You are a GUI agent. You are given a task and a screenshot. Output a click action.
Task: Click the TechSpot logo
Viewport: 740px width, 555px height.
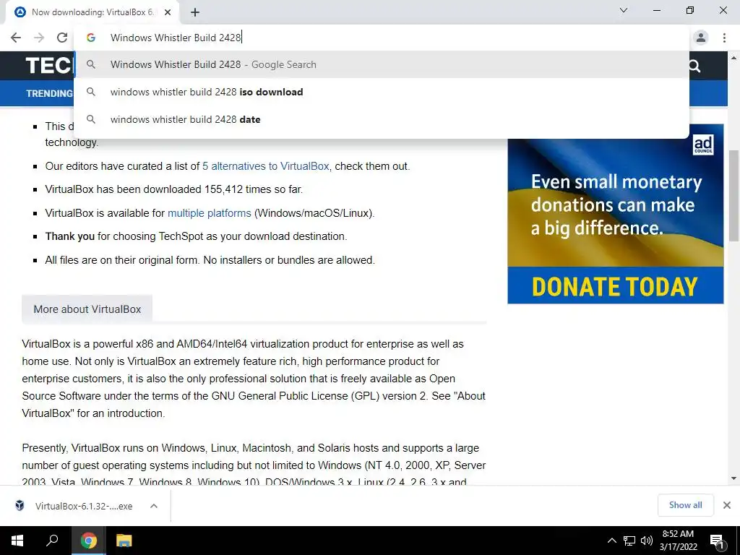coord(49,66)
